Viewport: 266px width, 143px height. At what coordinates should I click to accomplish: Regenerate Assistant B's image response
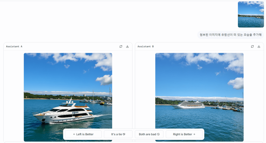(252, 46)
